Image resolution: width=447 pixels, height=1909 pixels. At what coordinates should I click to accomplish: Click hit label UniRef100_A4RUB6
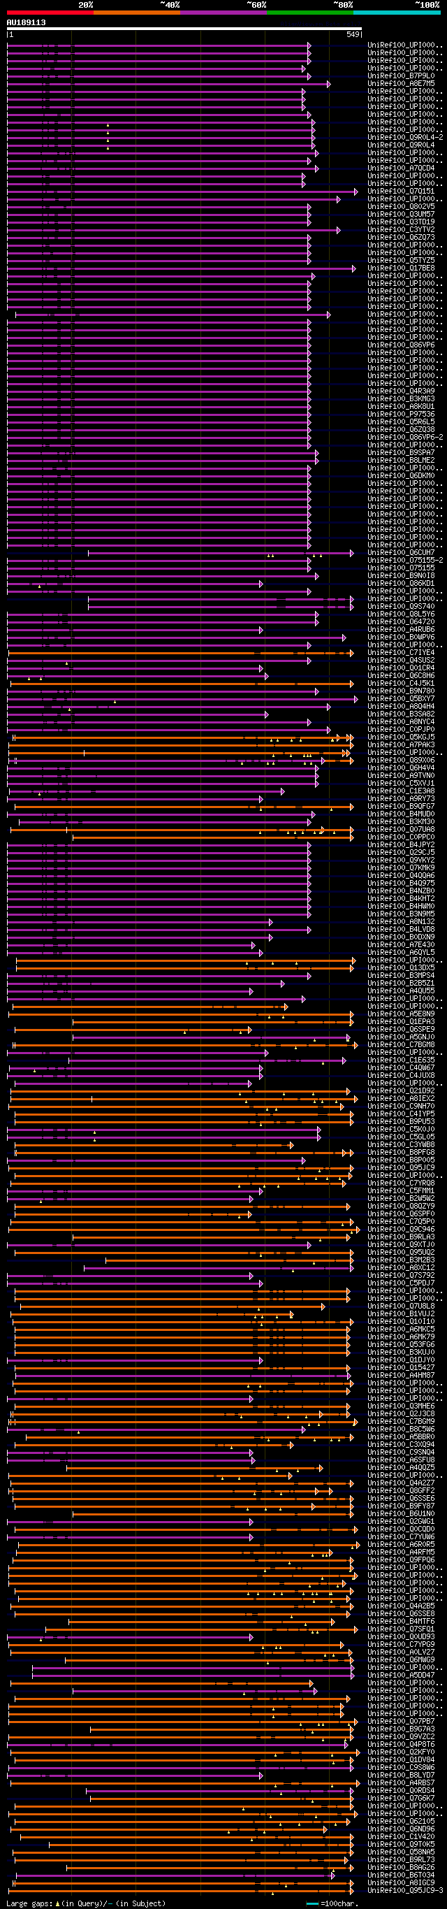click(x=401, y=630)
